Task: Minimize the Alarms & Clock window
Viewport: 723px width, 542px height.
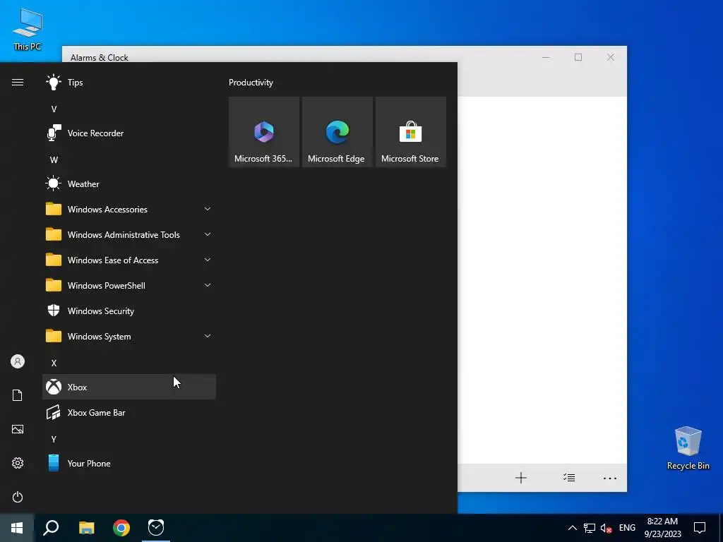Action: 546,57
